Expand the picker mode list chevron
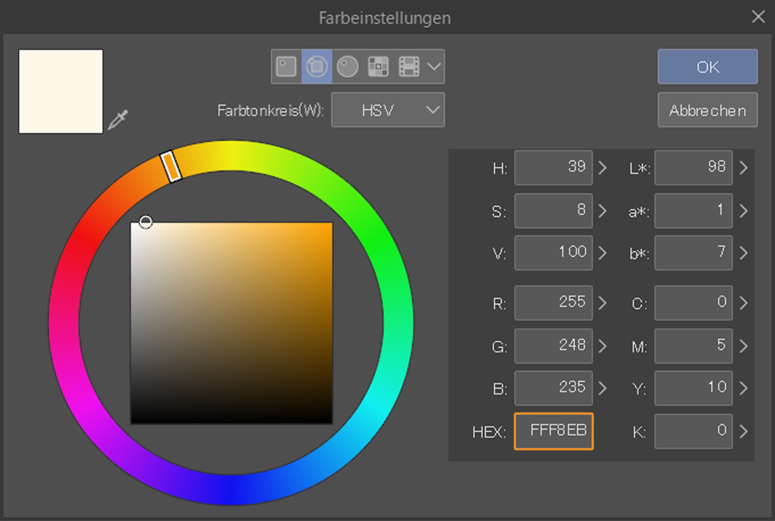Screen dimensions: 775x521 point(434,66)
